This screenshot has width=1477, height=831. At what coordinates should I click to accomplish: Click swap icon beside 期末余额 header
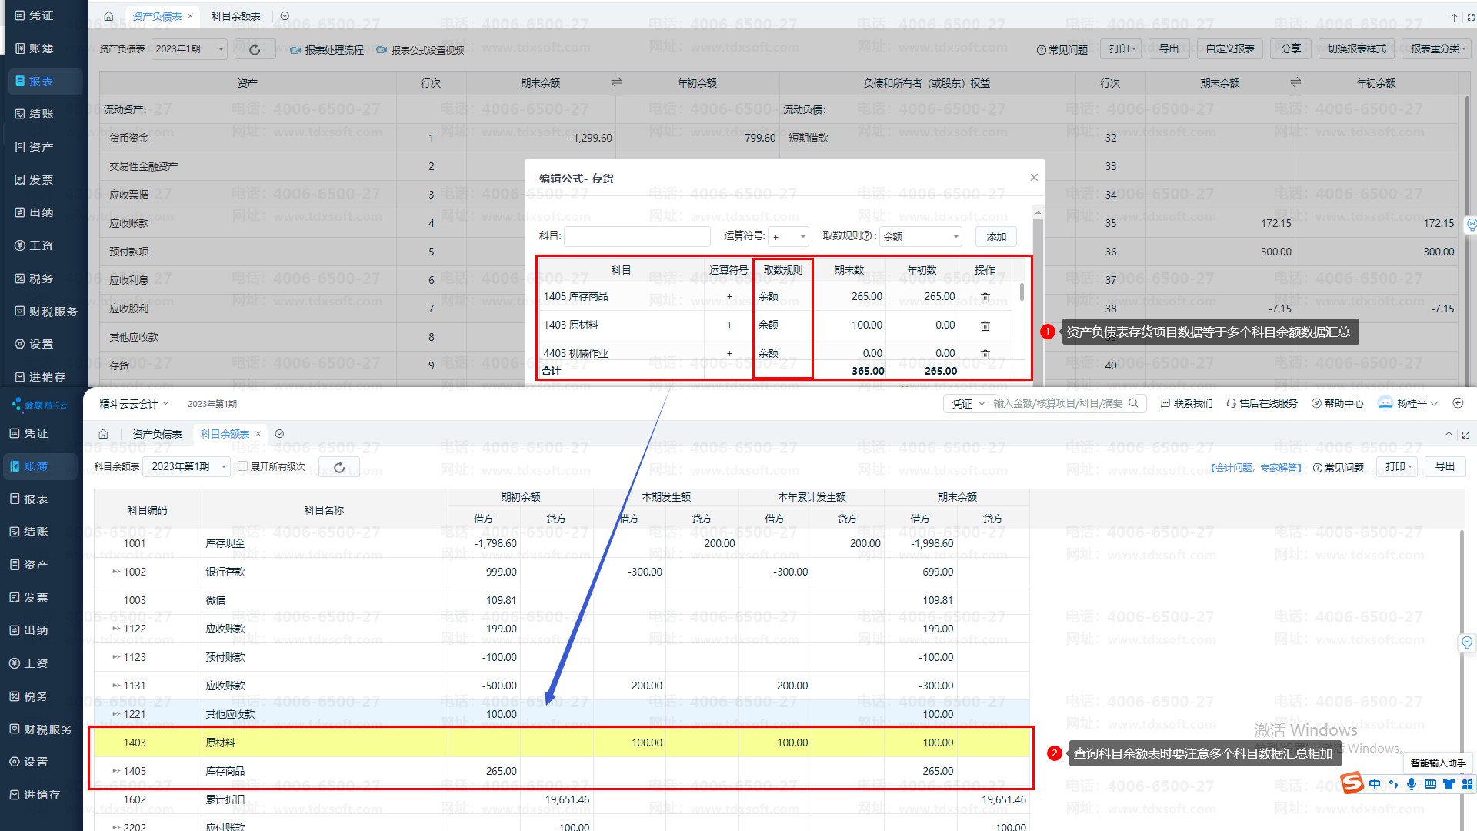616,82
